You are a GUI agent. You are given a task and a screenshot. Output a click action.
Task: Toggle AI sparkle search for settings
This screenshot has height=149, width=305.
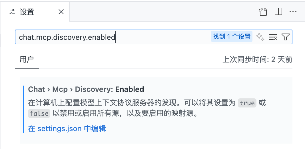tap(260, 37)
